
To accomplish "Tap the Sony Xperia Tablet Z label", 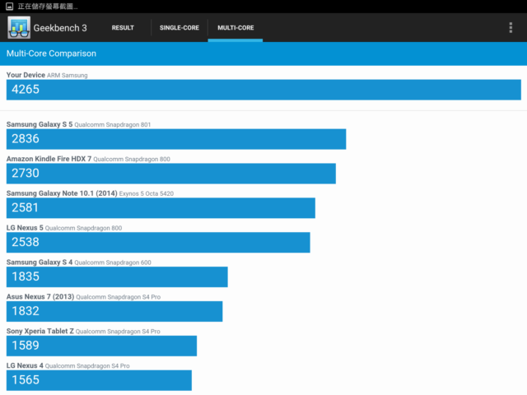I will click(x=83, y=331).
